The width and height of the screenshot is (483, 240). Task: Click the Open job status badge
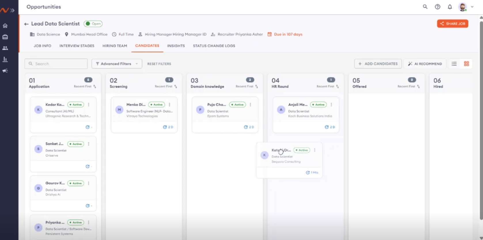[93, 24]
